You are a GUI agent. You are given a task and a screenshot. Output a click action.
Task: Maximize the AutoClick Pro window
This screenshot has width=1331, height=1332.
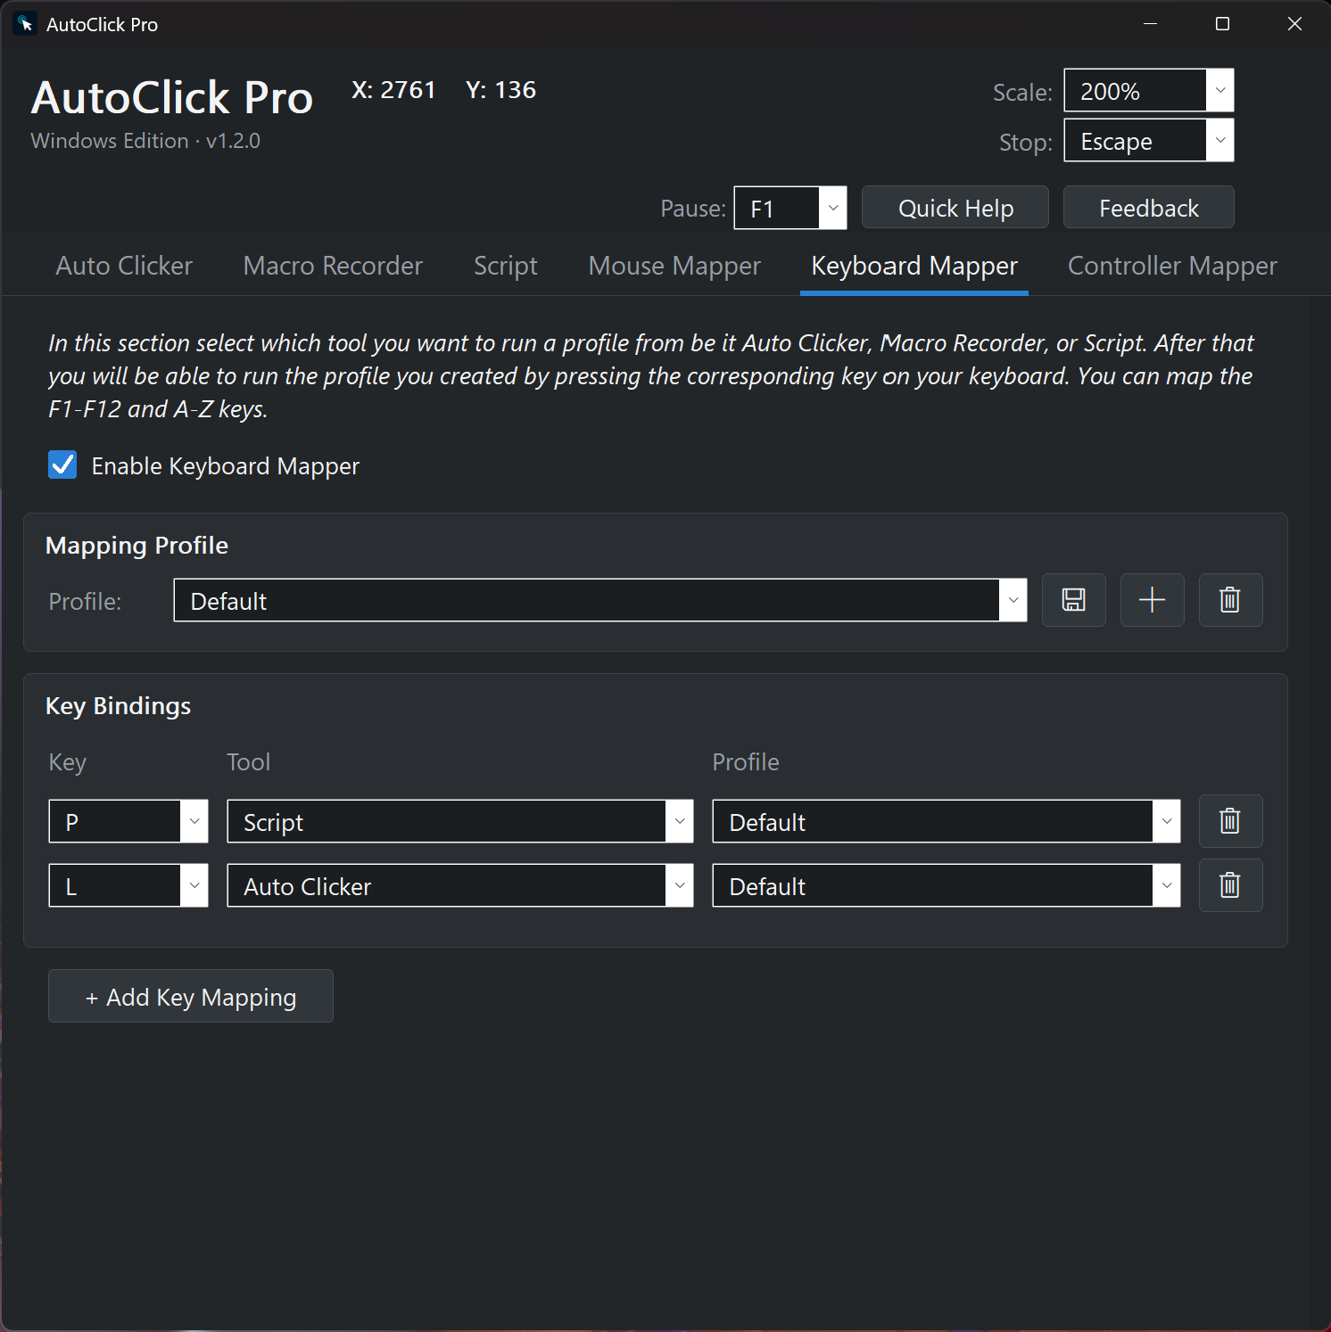pyautogui.click(x=1222, y=24)
